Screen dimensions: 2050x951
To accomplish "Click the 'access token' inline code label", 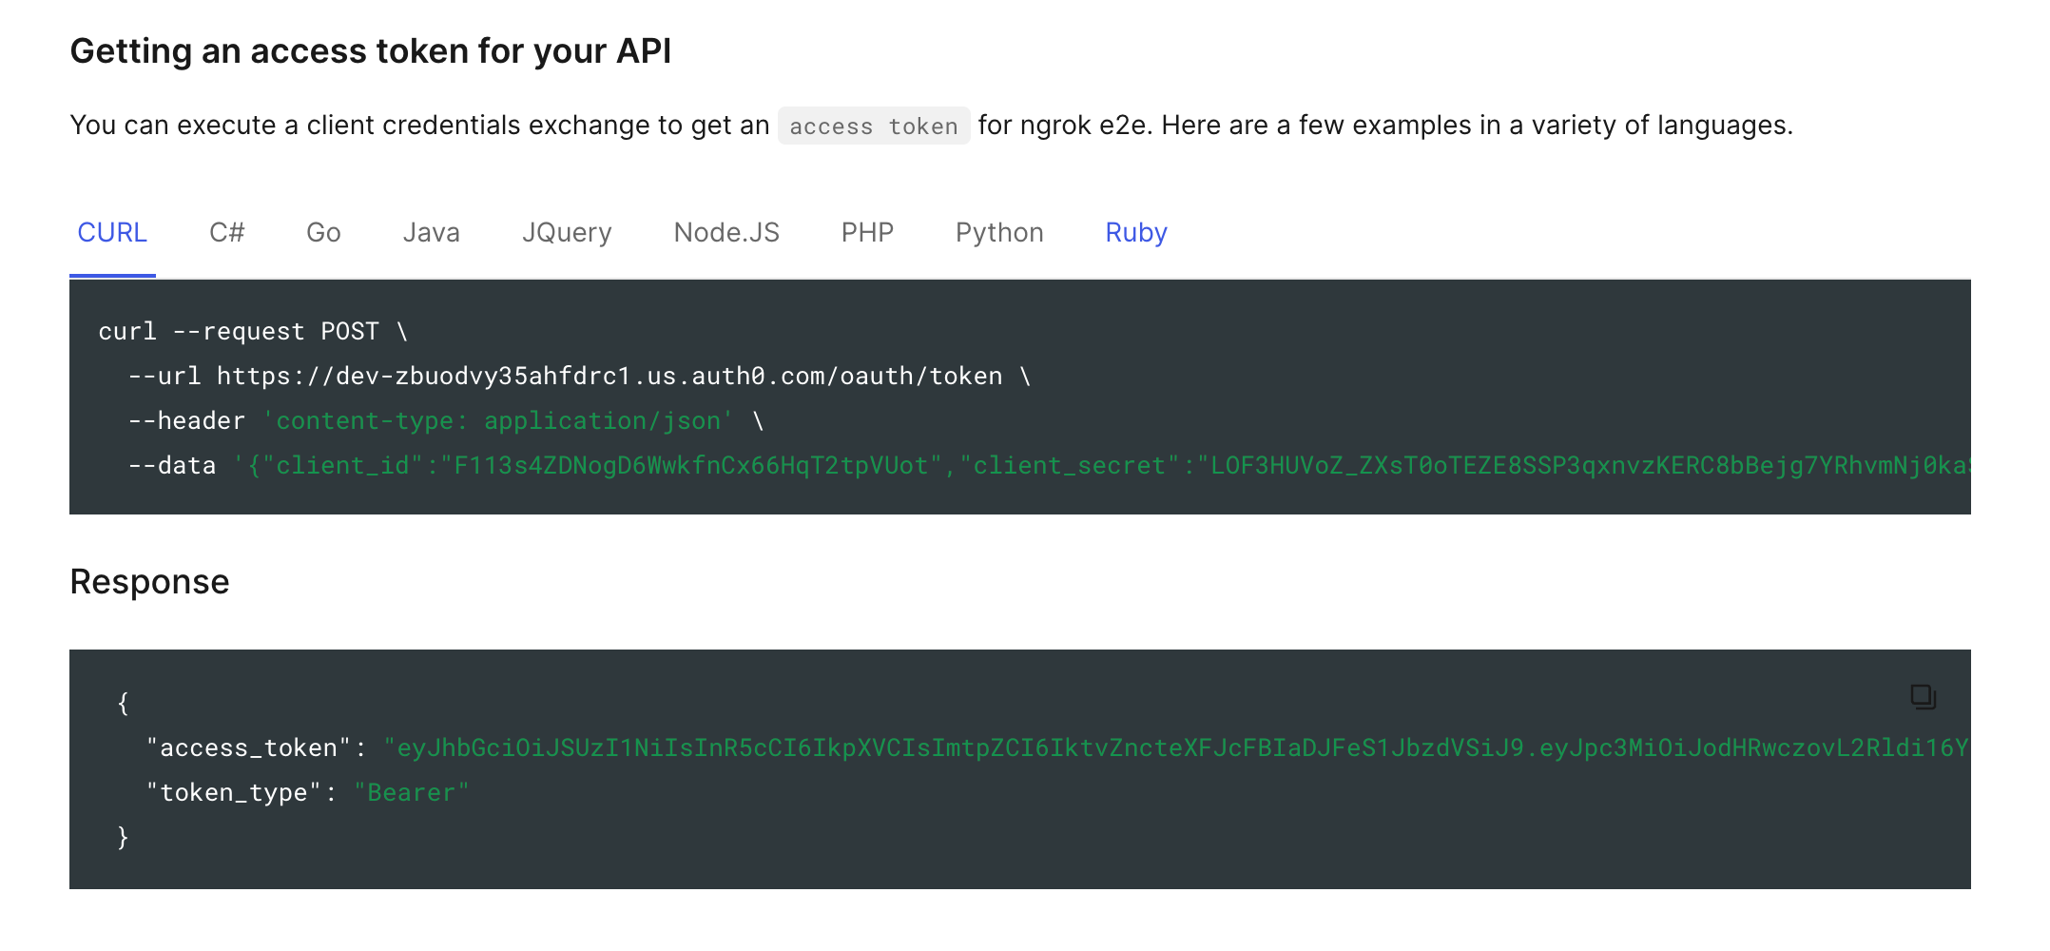I will [x=874, y=126].
